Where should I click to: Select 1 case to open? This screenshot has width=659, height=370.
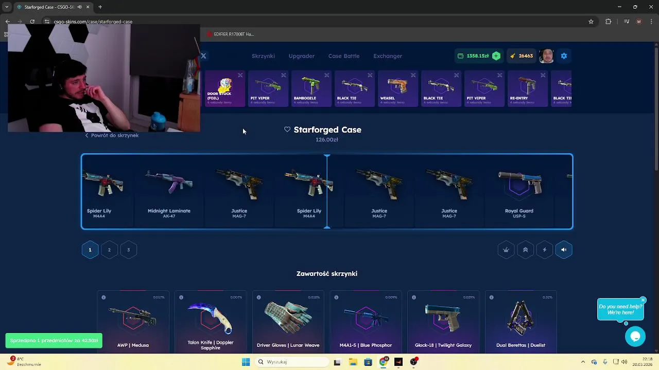tap(90, 250)
